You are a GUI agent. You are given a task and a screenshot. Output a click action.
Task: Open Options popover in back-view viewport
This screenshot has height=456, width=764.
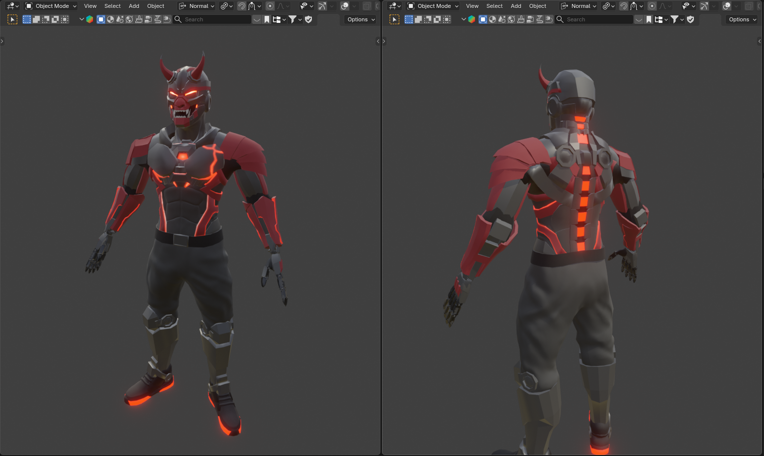(x=743, y=19)
